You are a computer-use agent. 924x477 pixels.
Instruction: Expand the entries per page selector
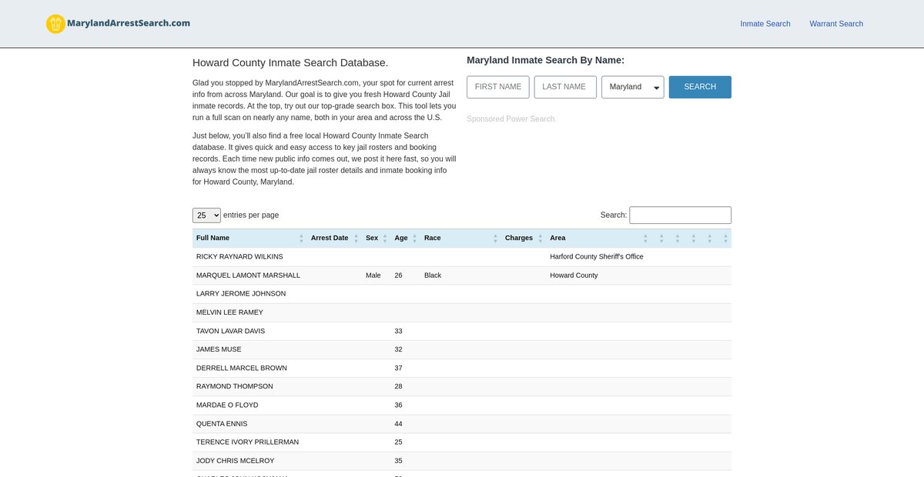[x=206, y=215]
